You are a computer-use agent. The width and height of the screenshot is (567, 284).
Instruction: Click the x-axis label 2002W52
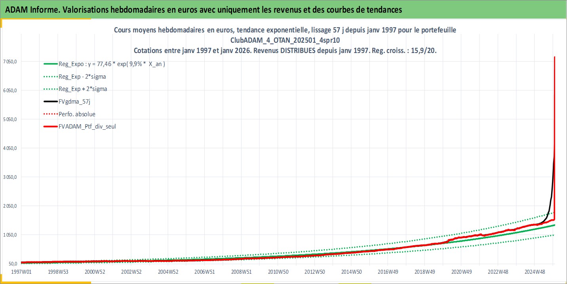tap(131, 272)
